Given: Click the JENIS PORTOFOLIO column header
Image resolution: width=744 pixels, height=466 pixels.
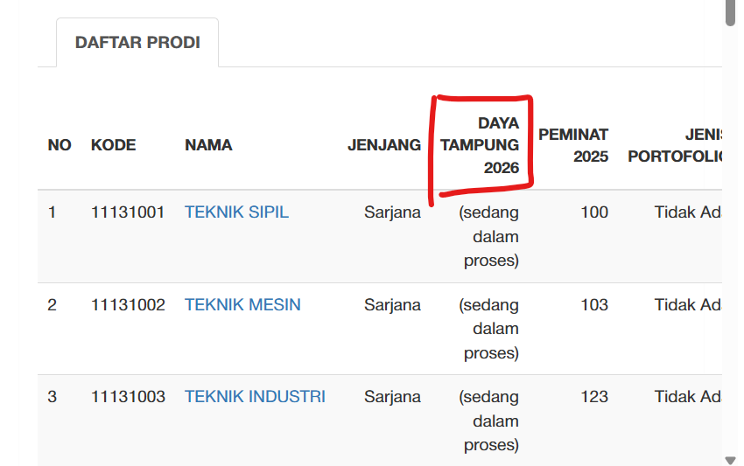Looking at the screenshot, I should point(675,145).
